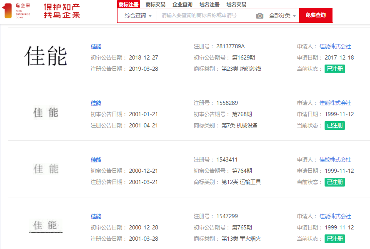Click the 保护知产 找鸟企来 slogan

click(62, 11)
